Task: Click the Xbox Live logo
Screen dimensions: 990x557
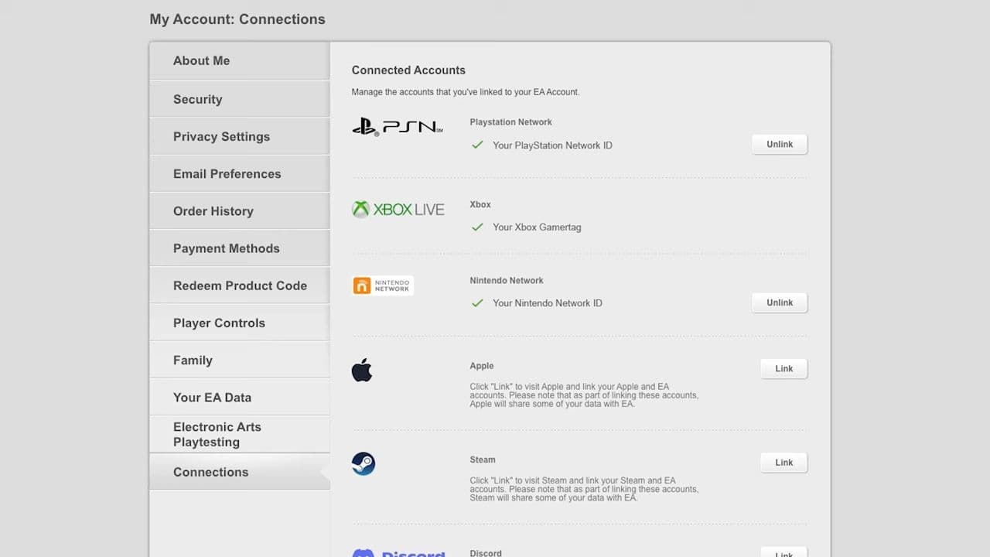Action: pyautogui.click(x=398, y=210)
